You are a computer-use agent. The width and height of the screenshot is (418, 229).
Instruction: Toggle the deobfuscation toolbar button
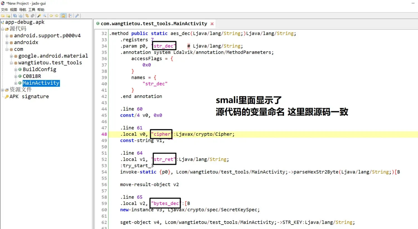[64, 16]
